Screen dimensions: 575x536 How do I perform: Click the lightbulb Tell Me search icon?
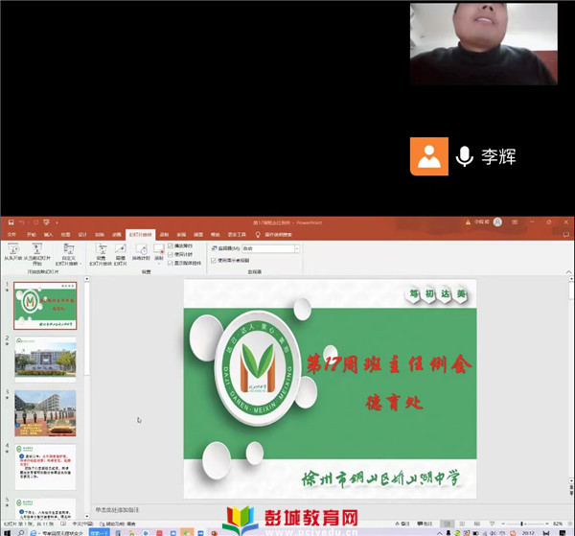(258, 234)
